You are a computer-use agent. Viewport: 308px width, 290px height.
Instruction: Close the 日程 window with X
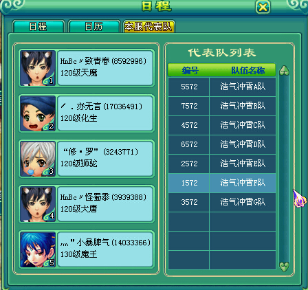[263, 7]
